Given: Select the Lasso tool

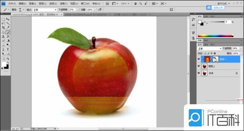Looking at the screenshot, I should coord(3,24).
